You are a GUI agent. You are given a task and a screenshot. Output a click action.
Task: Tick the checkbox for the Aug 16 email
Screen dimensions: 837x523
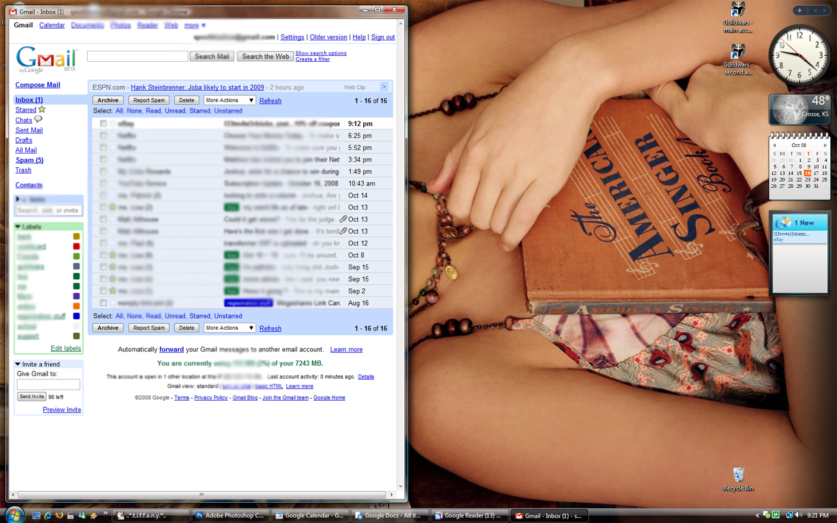(103, 303)
